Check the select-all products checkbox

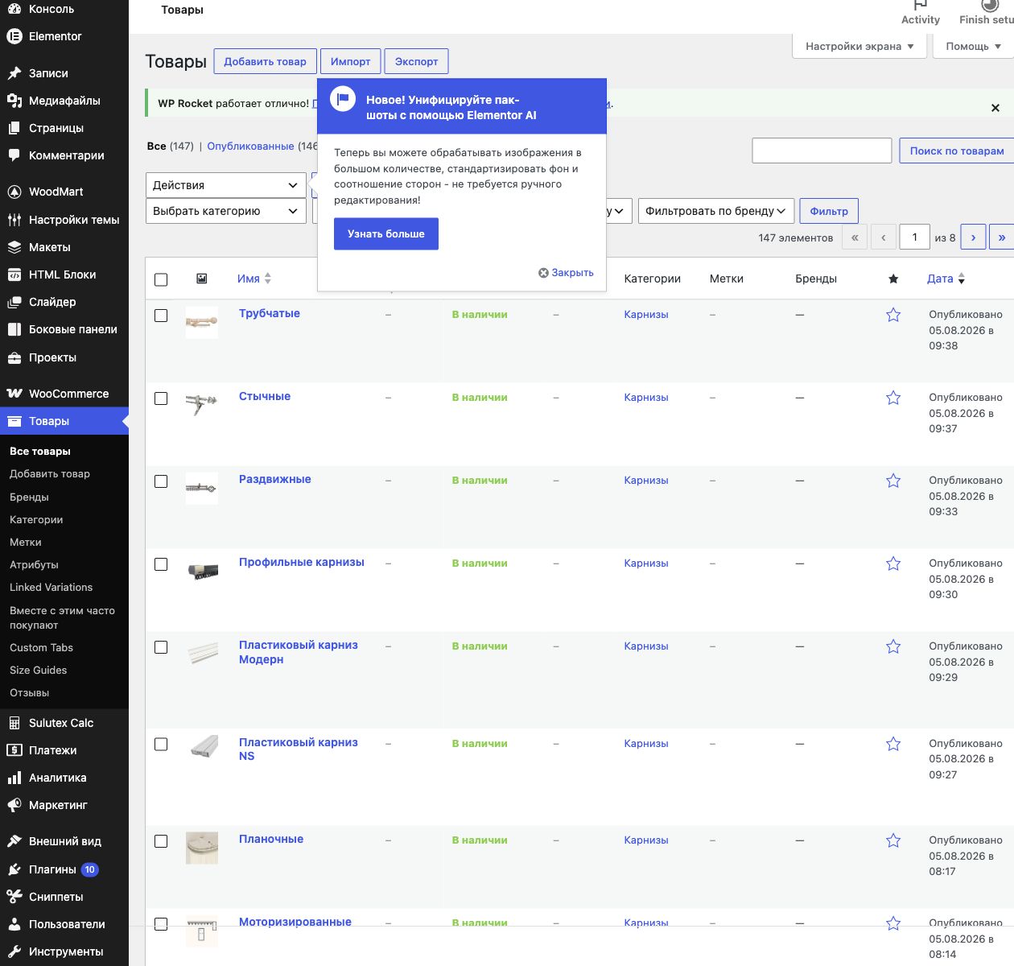161,279
